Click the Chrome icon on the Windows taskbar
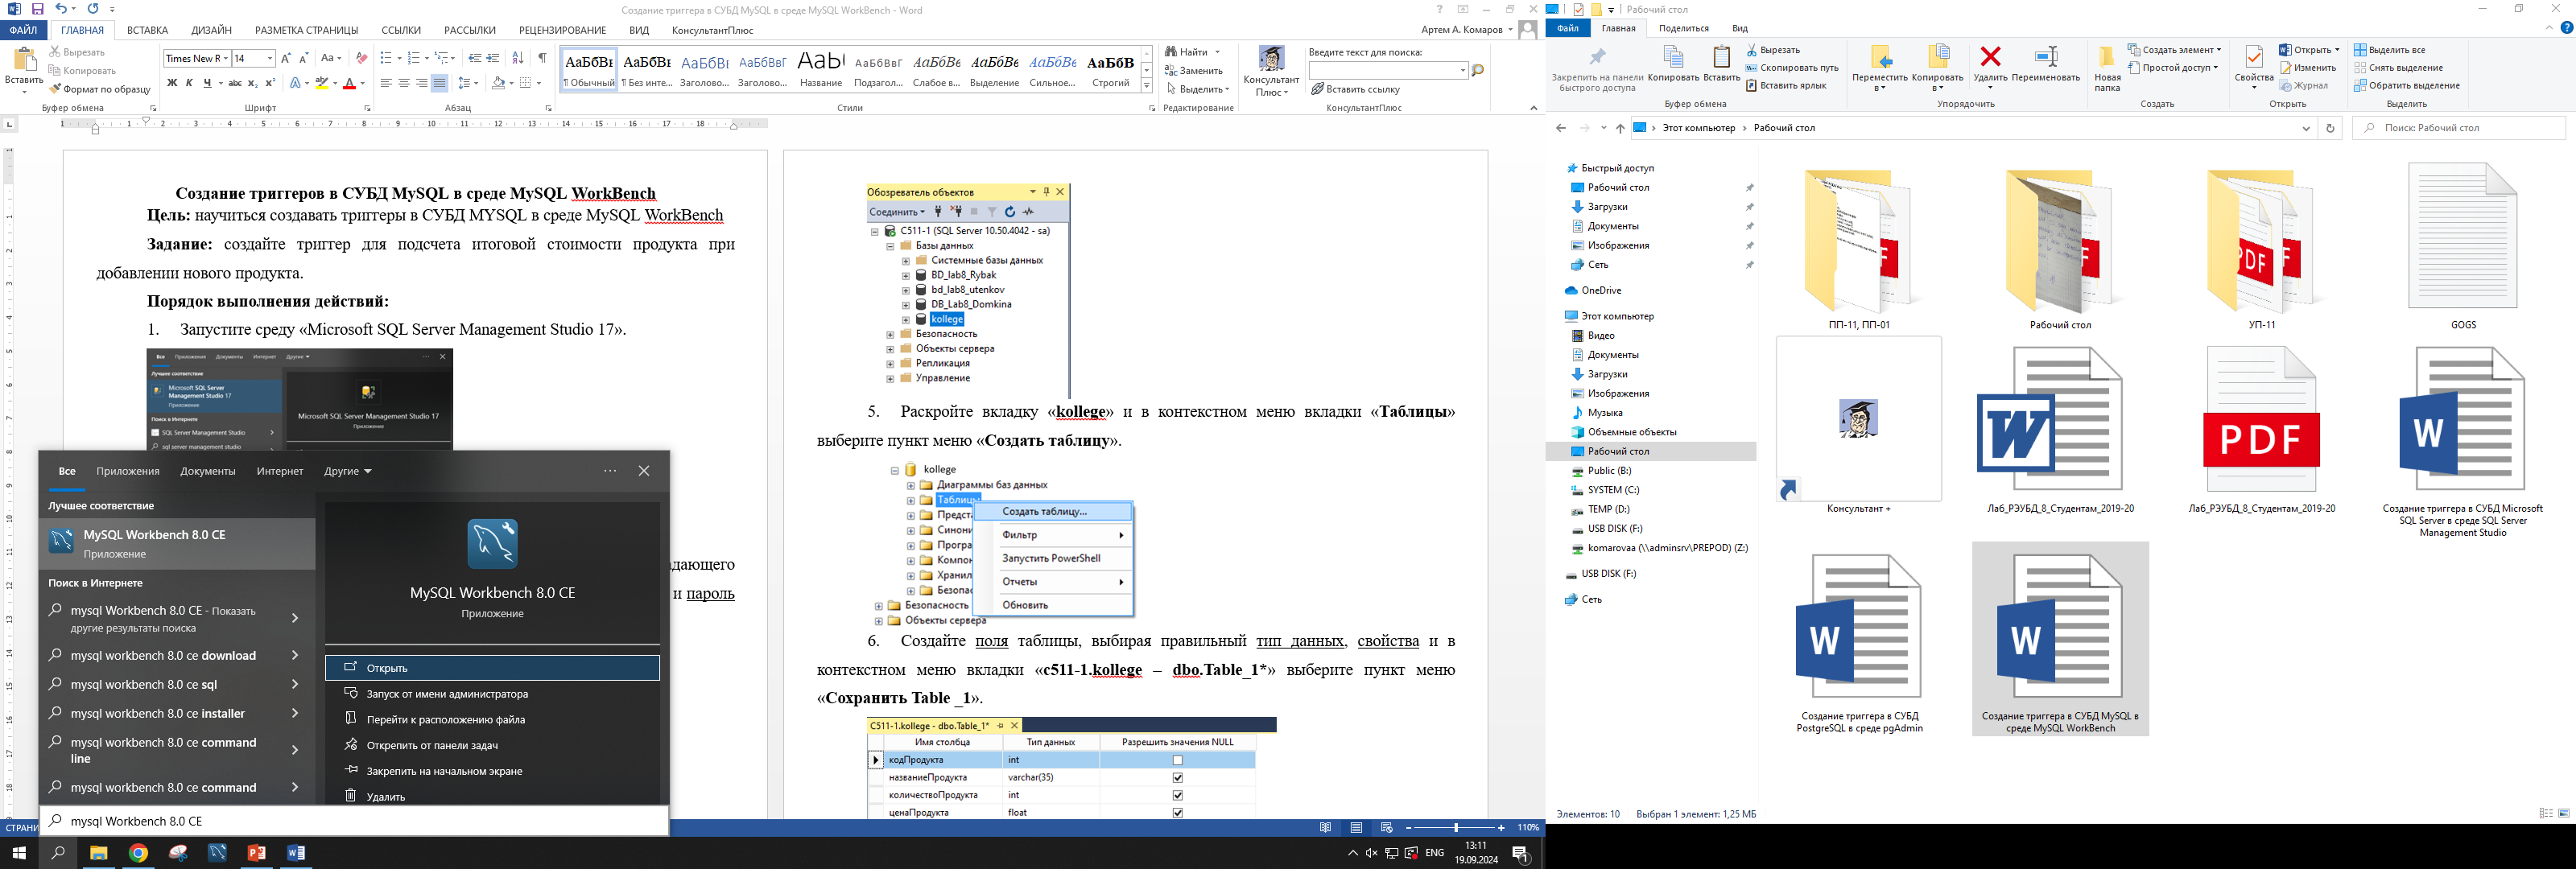Image resolution: width=2576 pixels, height=869 pixels. pos(138,853)
